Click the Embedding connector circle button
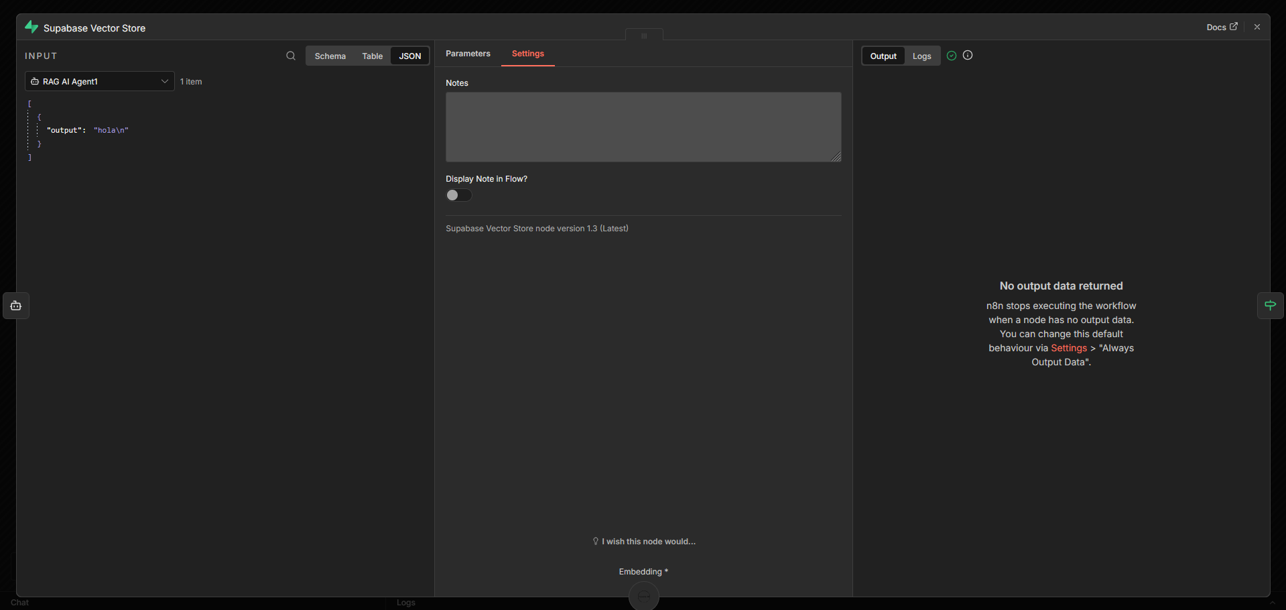 tap(644, 596)
